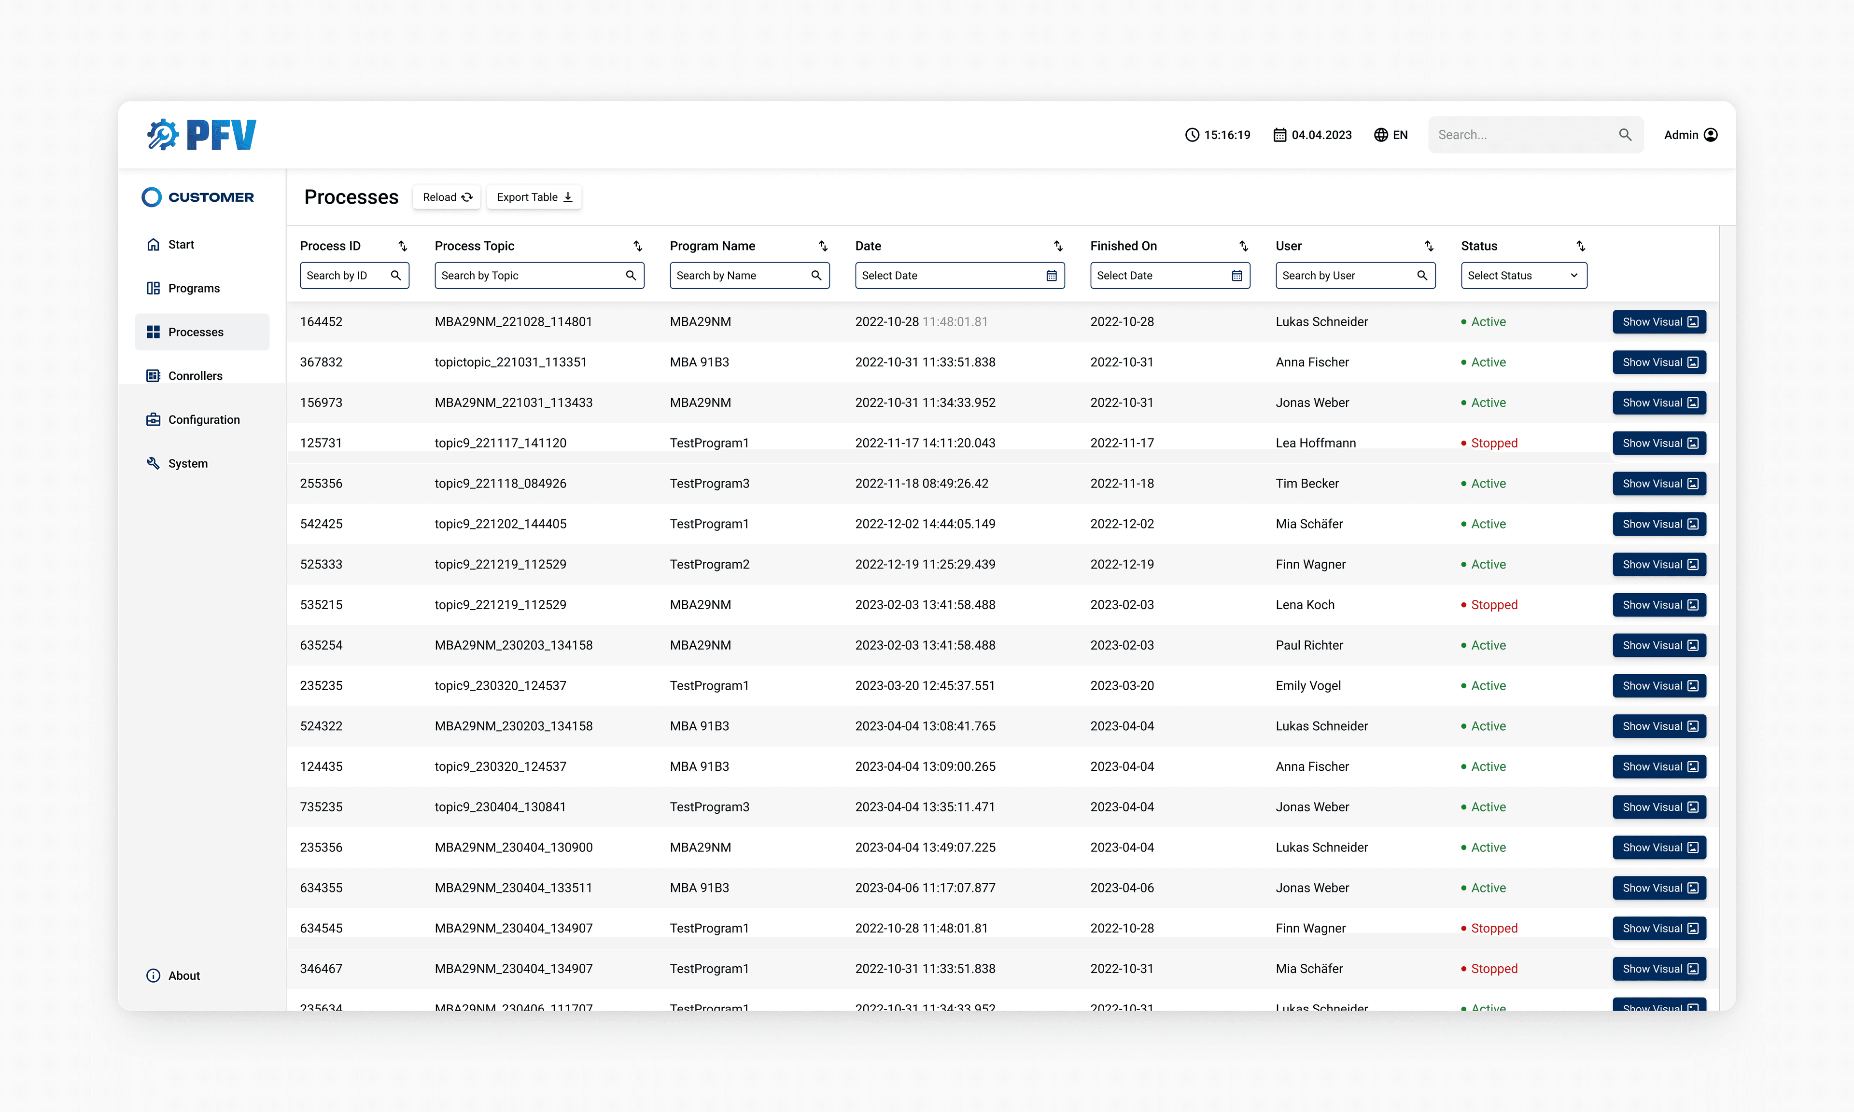Click the CUSTOMER ring logo

152,197
